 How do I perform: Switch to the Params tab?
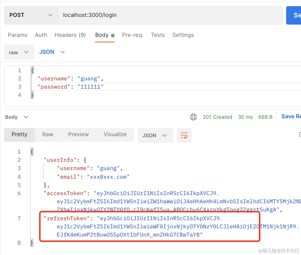[18, 35]
